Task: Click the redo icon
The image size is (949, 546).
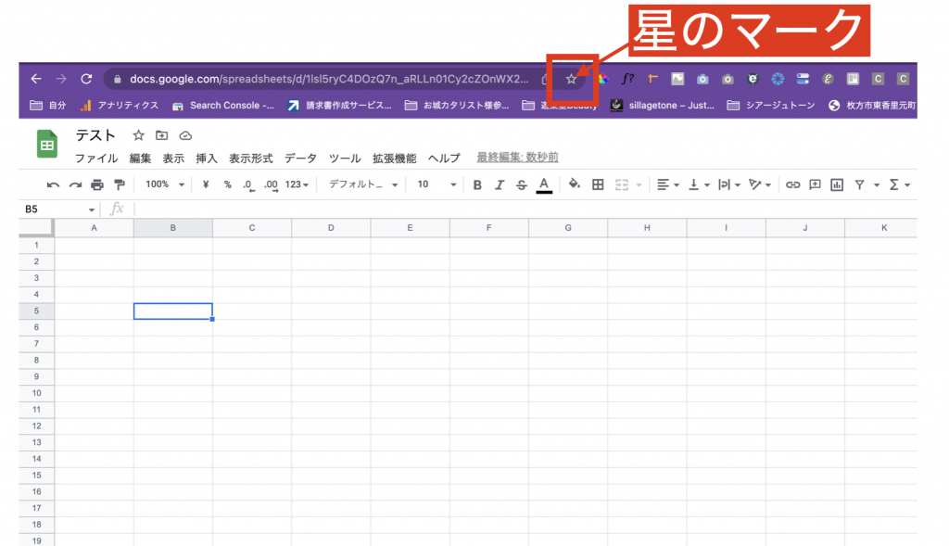Action: coord(75,184)
